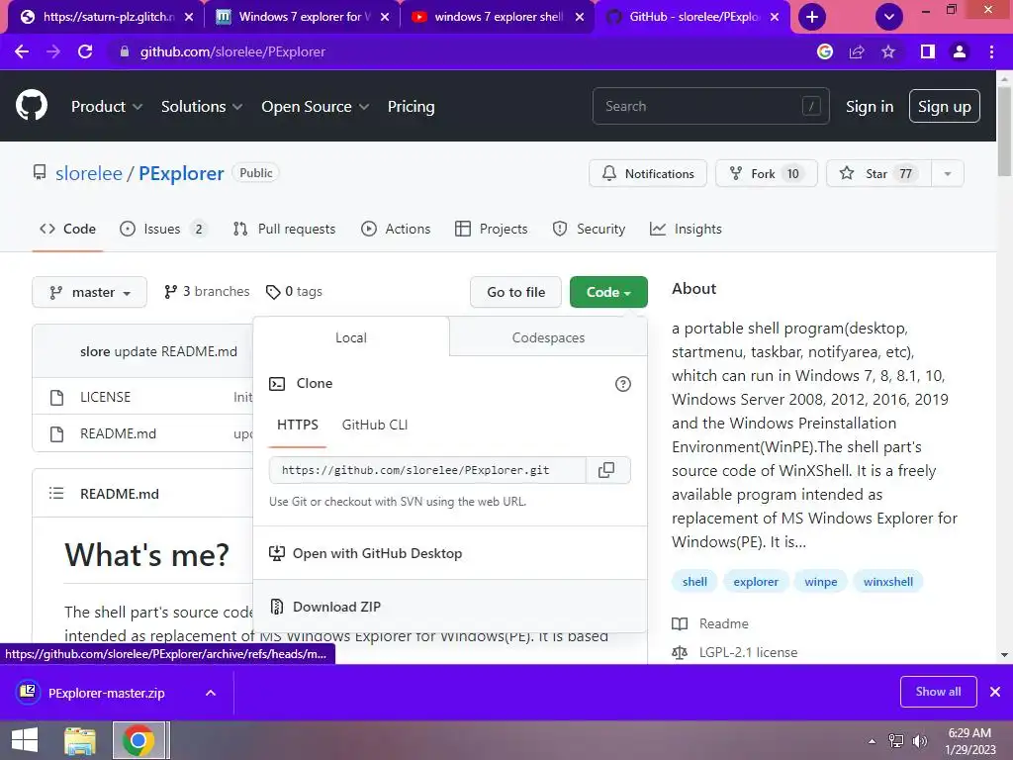This screenshot has width=1013, height=760.
Task: Click the browser forward arrow
Action: click(x=53, y=51)
